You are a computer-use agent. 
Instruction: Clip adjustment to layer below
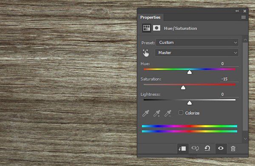click(x=182, y=149)
